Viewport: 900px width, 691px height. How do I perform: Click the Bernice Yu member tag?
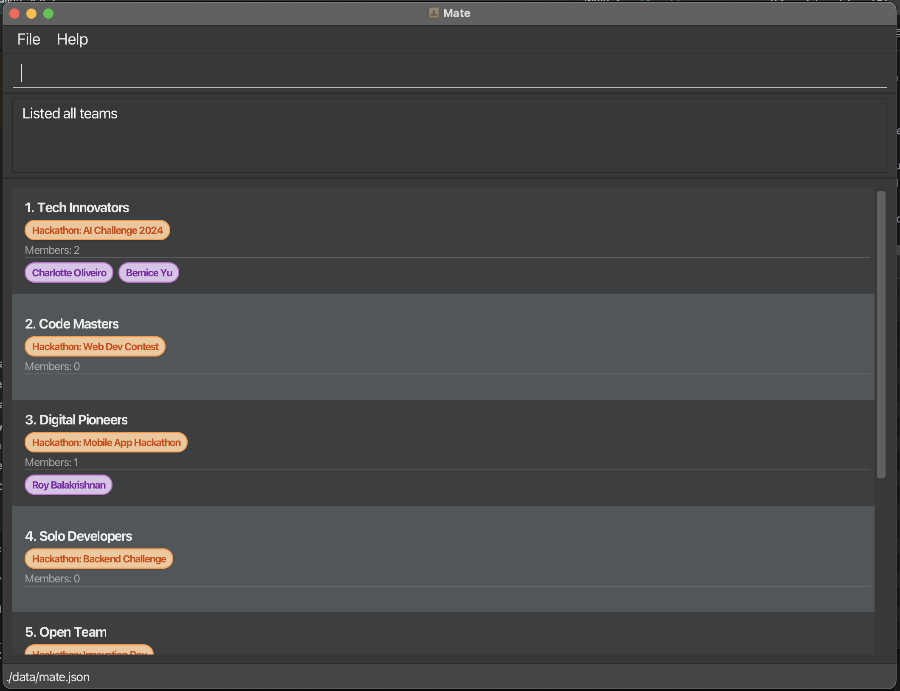[149, 273]
